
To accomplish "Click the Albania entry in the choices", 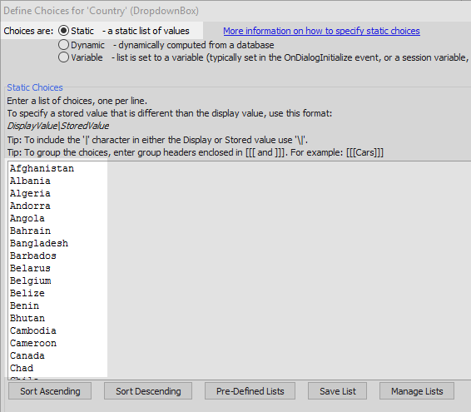I will [30, 181].
